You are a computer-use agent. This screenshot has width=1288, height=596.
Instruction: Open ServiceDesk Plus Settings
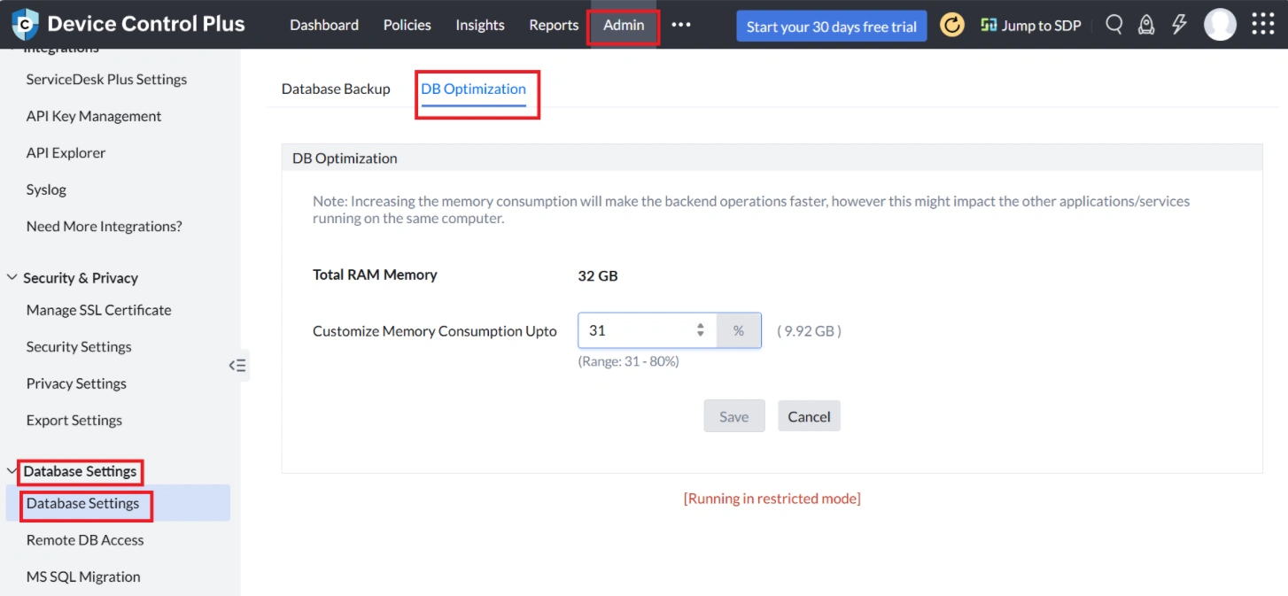[107, 80]
